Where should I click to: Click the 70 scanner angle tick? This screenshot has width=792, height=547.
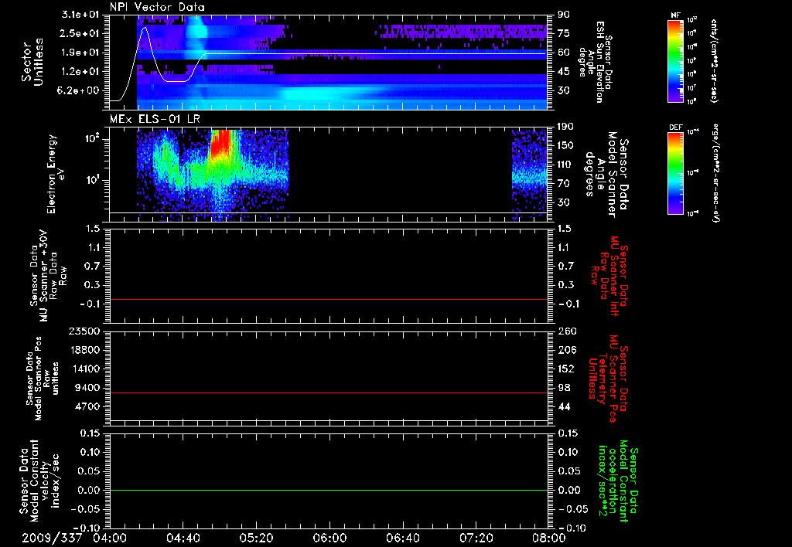pyautogui.click(x=564, y=183)
